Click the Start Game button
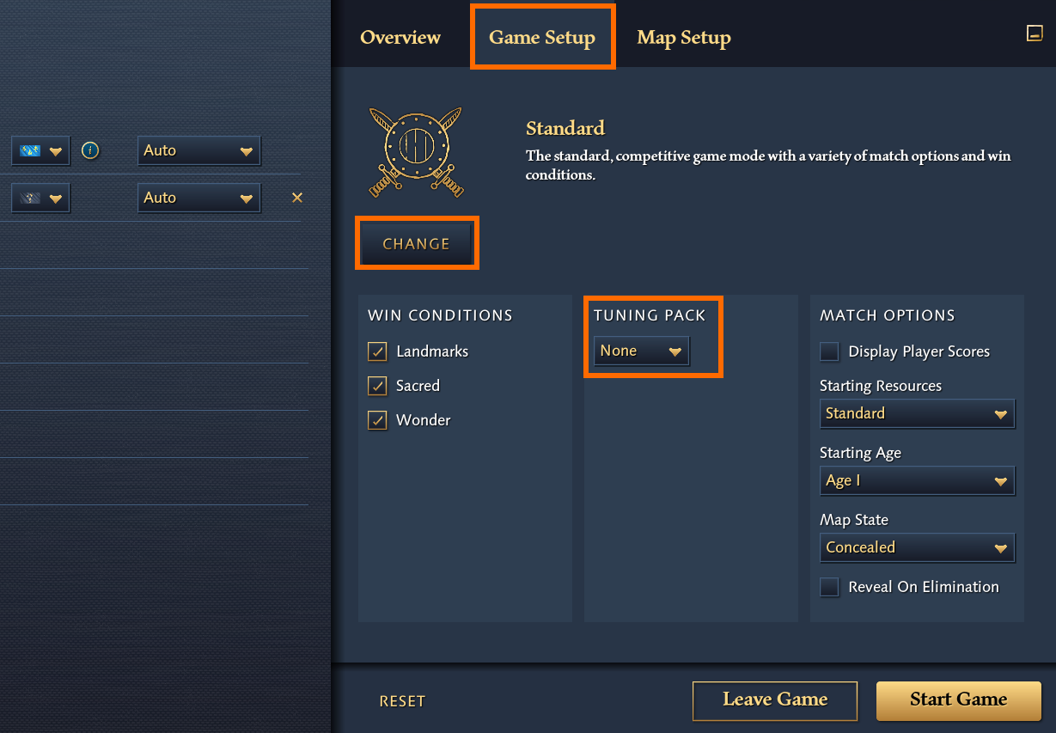Image resolution: width=1056 pixels, height=733 pixels. [959, 700]
